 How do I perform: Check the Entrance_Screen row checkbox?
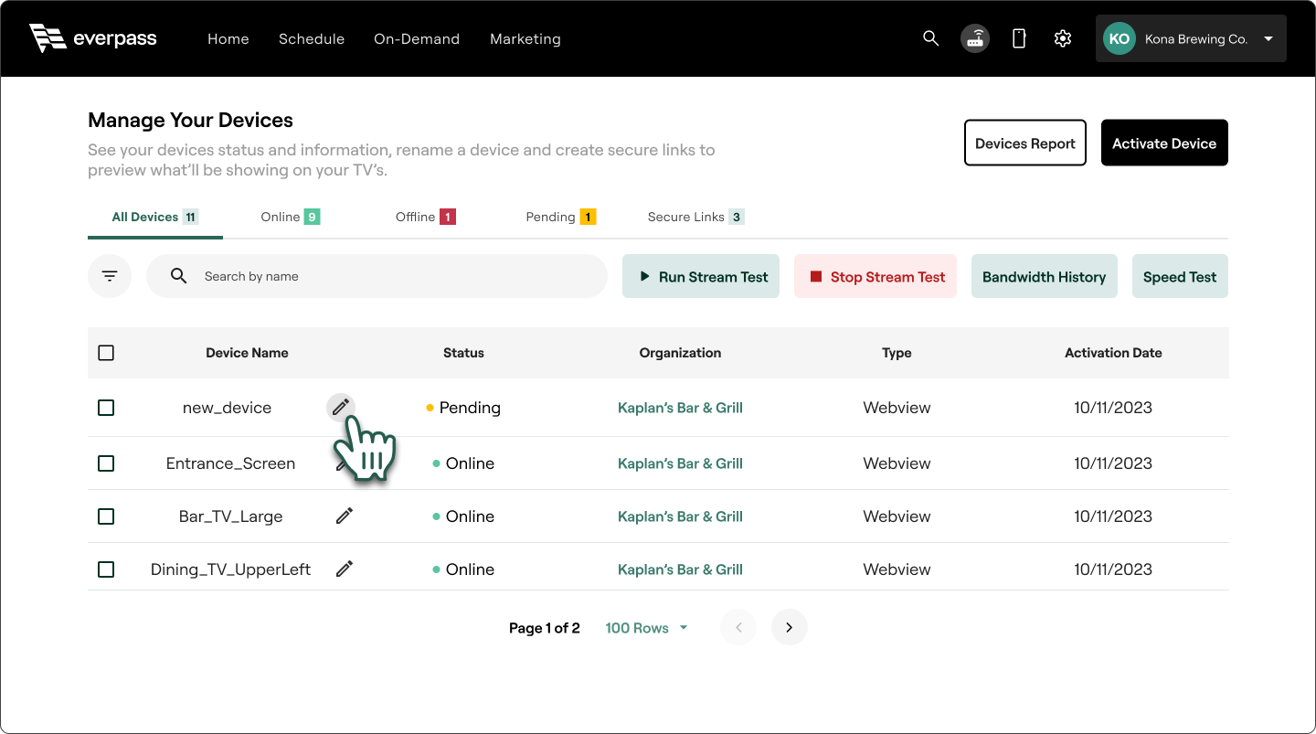coord(106,463)
